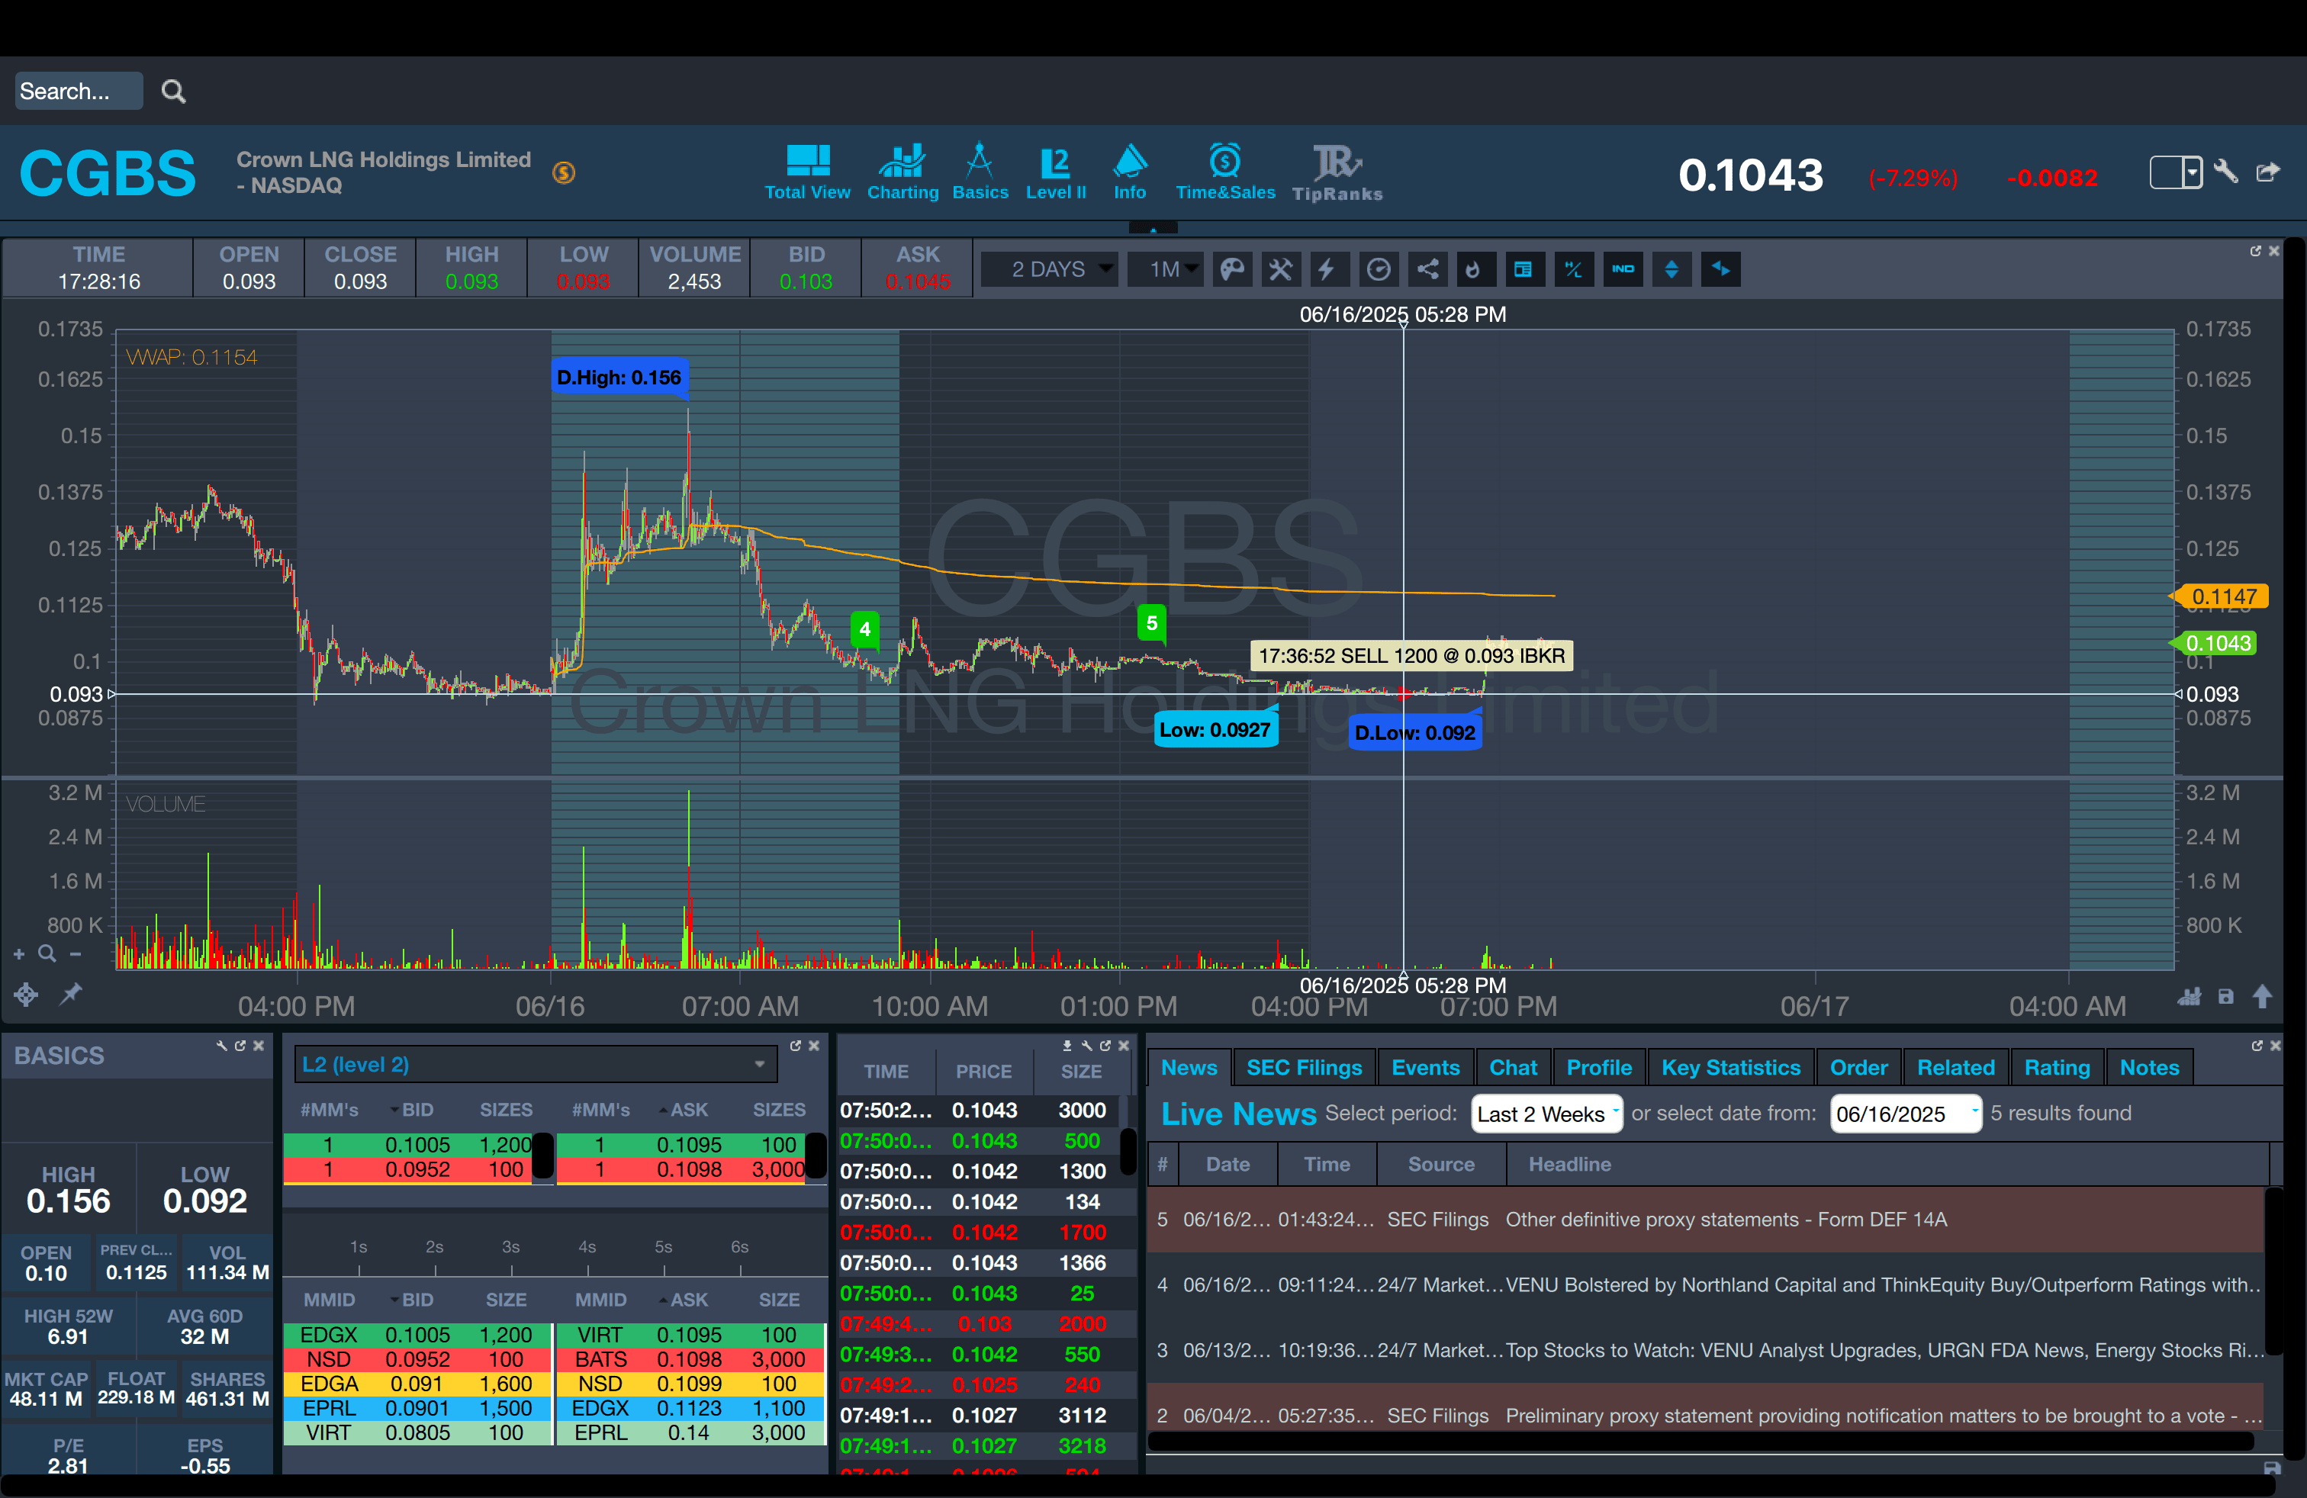This screenshot has width=2307, height=1498.
Task: Click the search magnifier button
Action: coord(173,91)
